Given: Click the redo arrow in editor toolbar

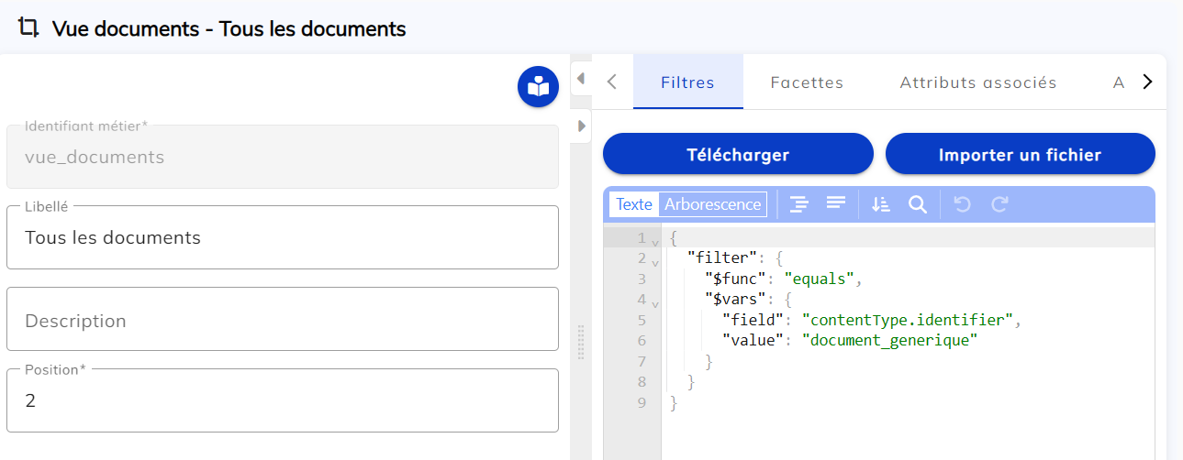Looking at the screenshot, I should (999, 204).
